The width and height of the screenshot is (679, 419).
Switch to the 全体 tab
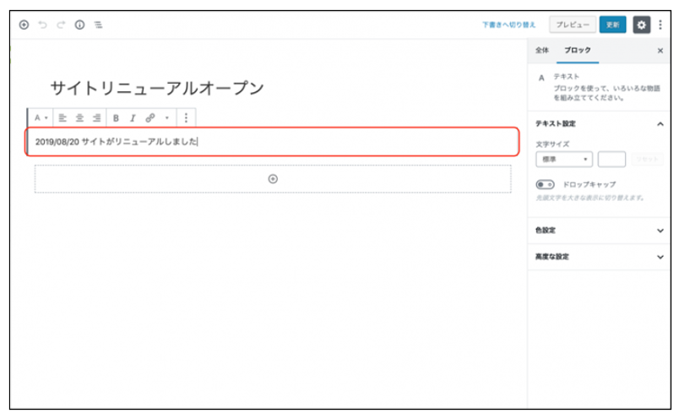(542, 51)
